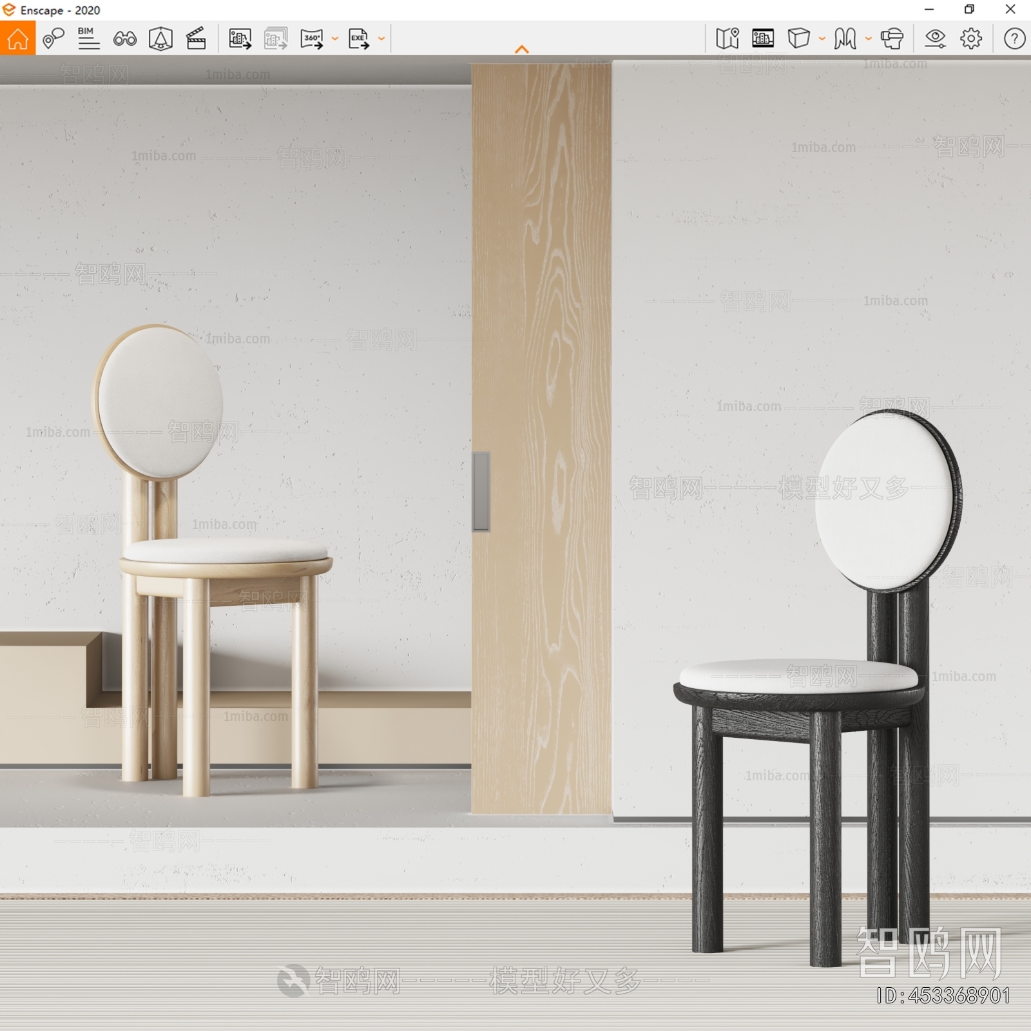
Task: Click the EXE standalone export icon
Action: coord(359,39)
